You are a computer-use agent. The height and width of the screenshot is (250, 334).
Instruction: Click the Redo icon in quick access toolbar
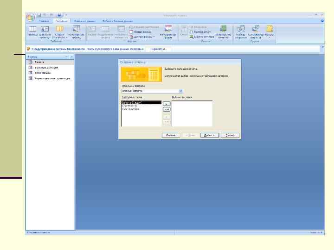51,15
